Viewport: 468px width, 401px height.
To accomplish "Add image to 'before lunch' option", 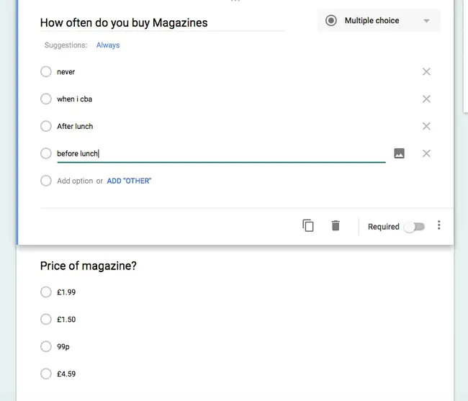I will (x=399, y=153).
